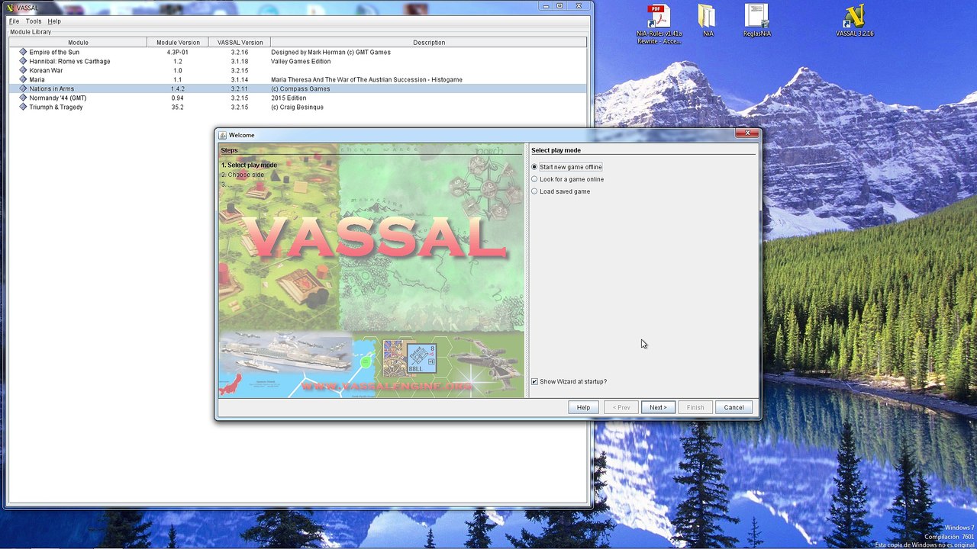Select the Korean War module name
This screenshot has width=977, height=549.
pos(46,70)
